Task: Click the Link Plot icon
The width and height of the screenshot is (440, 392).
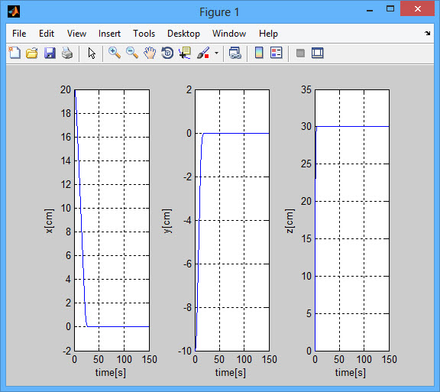Action: coord(235,53)
